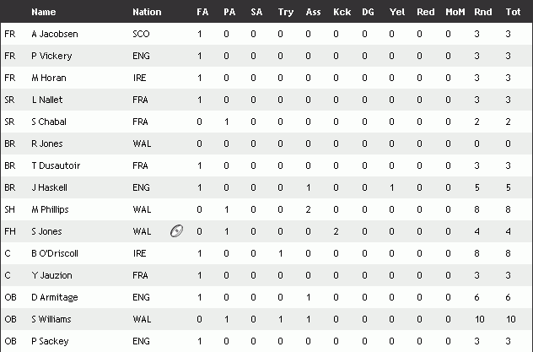The width and height of the screenshot is (533, 352).
Task: Click D Armitage player name
Action: coord(53,297)
